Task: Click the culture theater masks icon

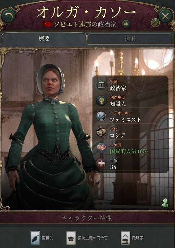Action: [102, 132]
